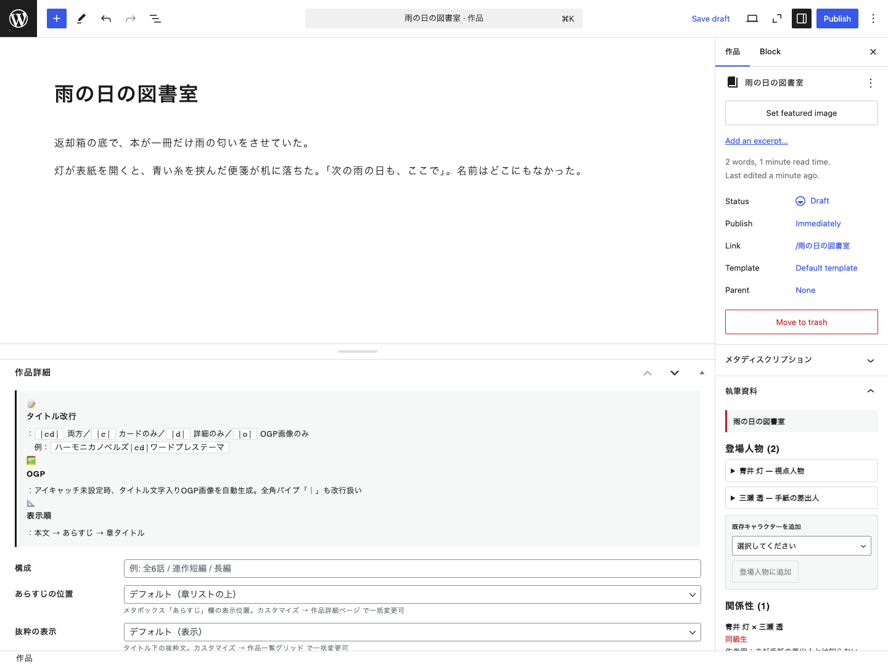Click Save draft
This screenshot has height=666, width=888.
711,18
